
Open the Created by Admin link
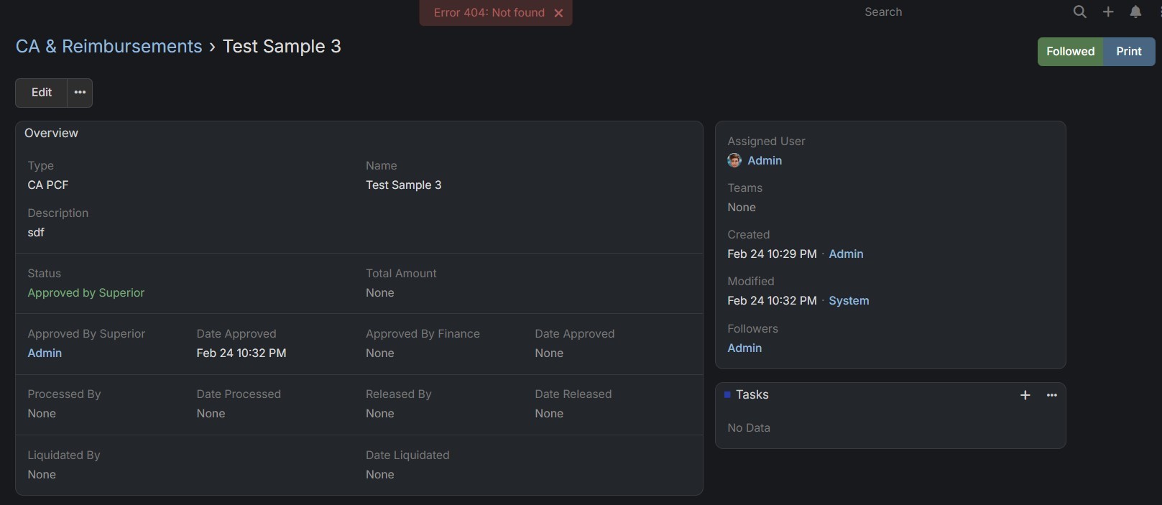846,254
